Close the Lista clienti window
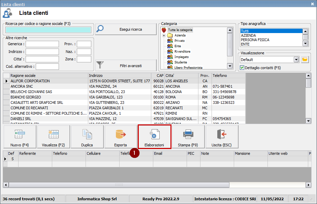 [x=312, y=4]
